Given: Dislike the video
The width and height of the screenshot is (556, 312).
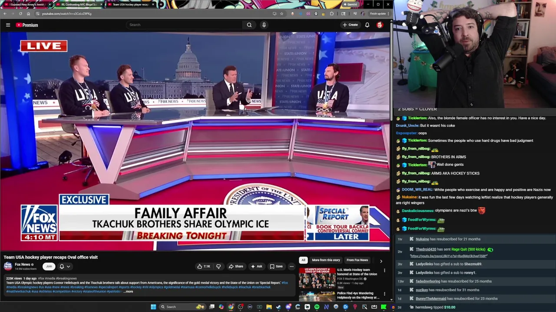Looking at the screenshot, I should point(218,266).
